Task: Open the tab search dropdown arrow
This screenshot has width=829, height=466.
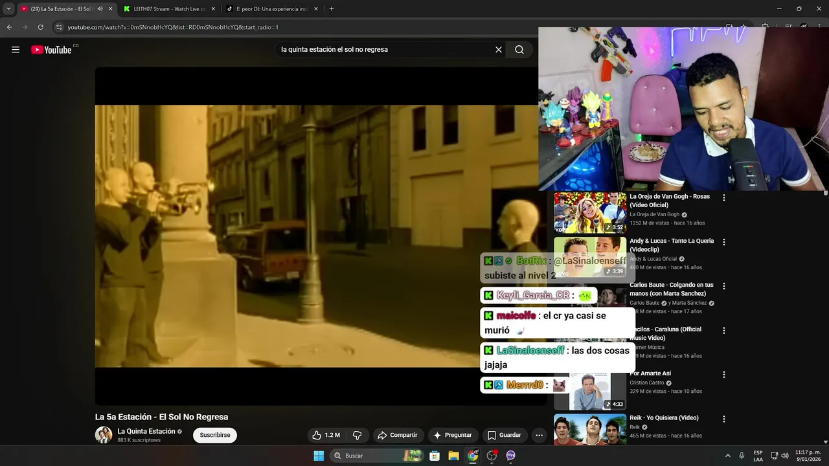Action: (x=8, y=9)
